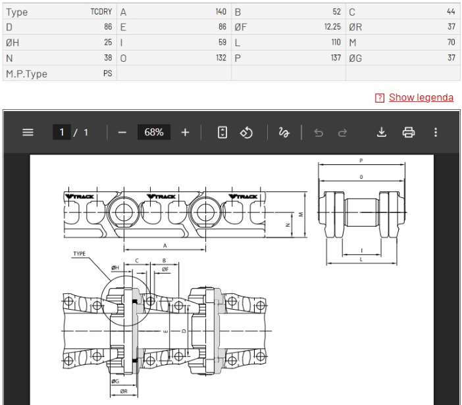The image size is (462, 405).
Task: Undo the last annotation
Action: pos(319,132)
